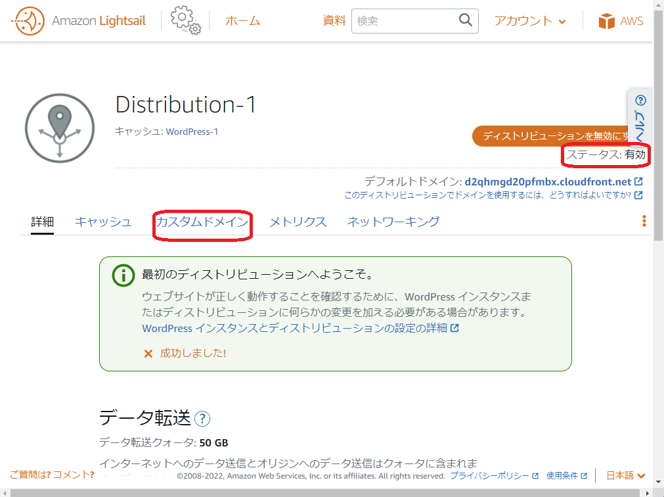Expand the アカウント dropdown
The height and width of the screenshot is (497, 664).
[530, 21]
